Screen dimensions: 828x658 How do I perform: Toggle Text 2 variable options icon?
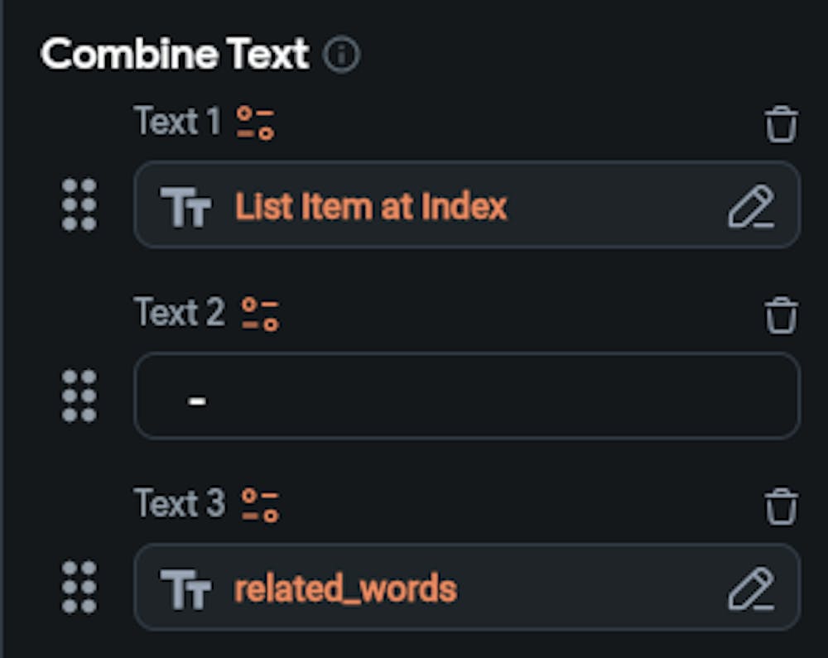click(x=260, y=315)
